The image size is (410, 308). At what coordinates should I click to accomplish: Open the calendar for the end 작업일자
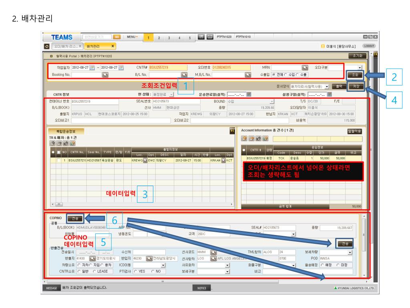pyautogui.click(x=121, y=67)
